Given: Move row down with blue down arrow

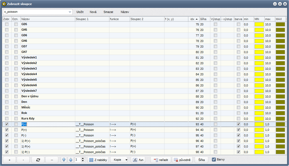Looking at the screenshot, I should click(64, 160).
